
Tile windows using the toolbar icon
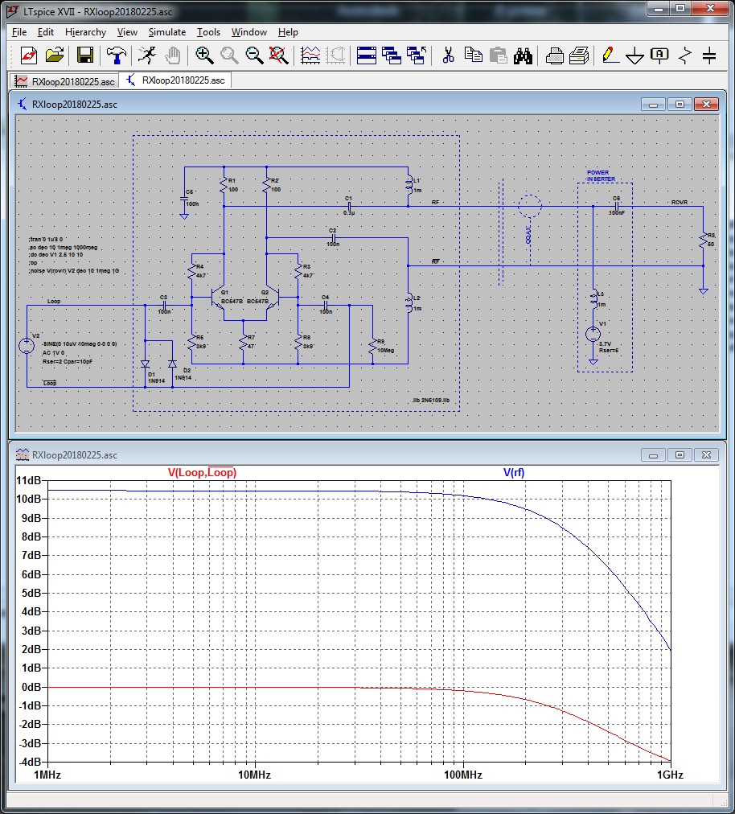(367, 55)
